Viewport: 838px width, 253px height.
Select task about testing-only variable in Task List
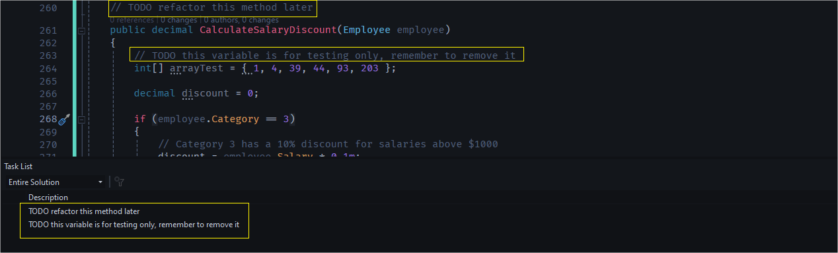point(133,225)
